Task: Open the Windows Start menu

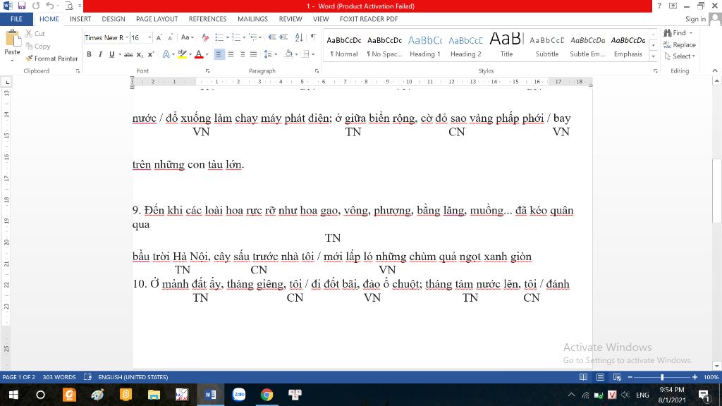Action: click(13, 395)
